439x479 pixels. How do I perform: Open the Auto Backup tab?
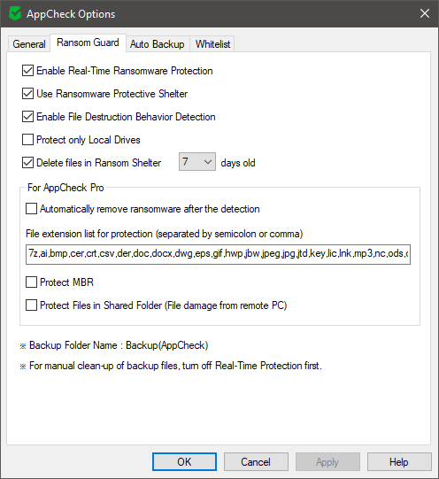coord(158,44)
